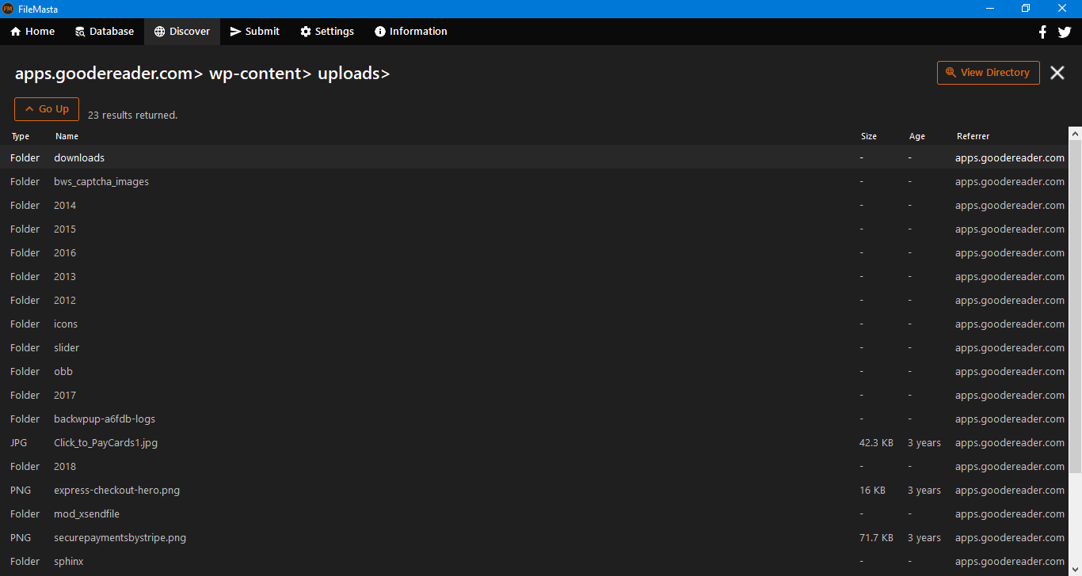
Task: Open the Twitter icon link
Action: [1065, 32]
